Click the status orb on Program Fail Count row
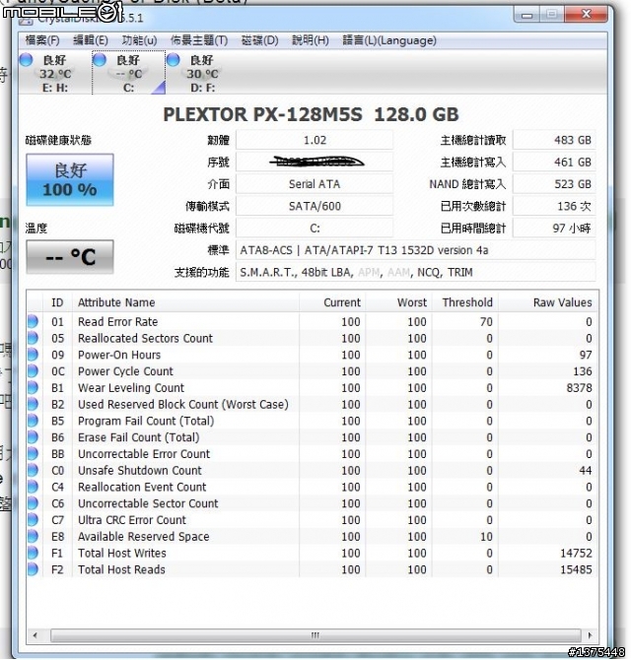Screen dimensions: 631x660 (x=33, y=421)
